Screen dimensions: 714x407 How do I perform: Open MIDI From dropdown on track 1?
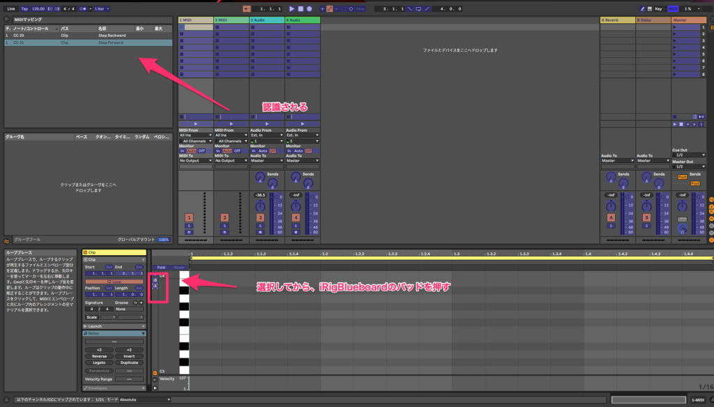click(x=195, y=135)
